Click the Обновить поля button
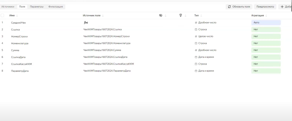Viewport: 292px width, 121px height. point(239,7)
